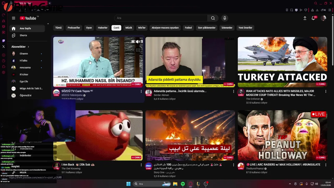
Task: Open options menu for SÖZCÜ TV video
Action: point(141,91)
